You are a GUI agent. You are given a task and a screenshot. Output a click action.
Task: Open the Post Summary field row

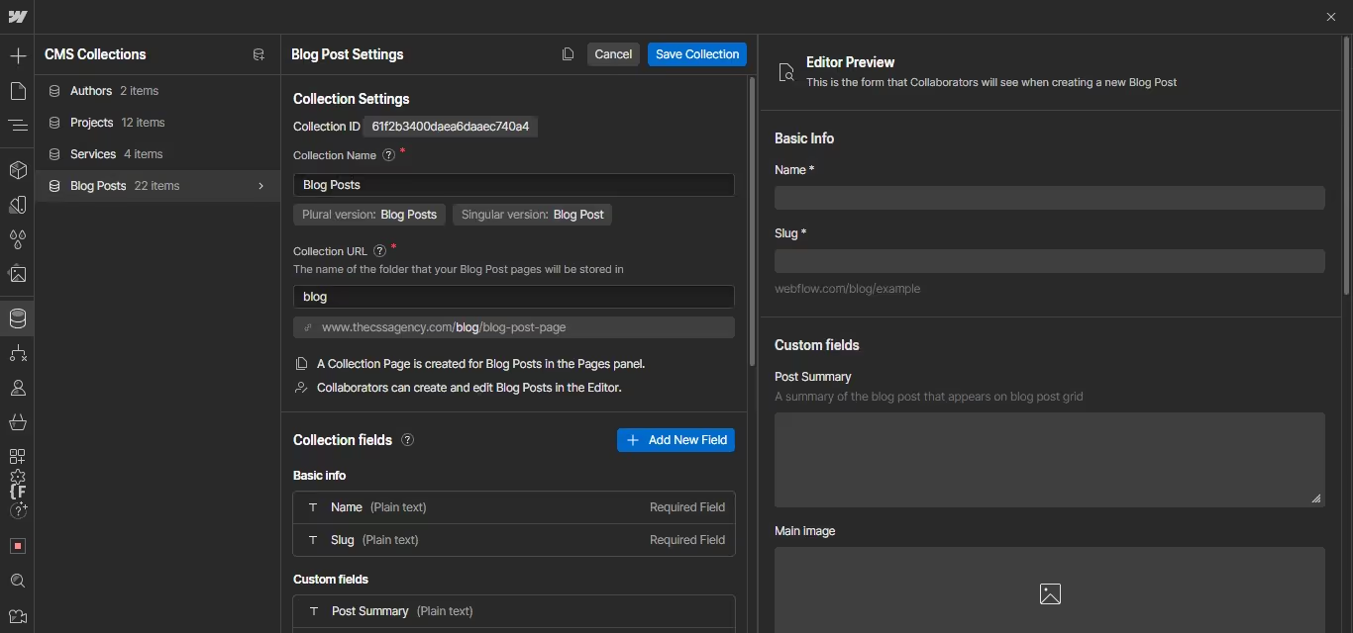click(x=514, y=611)
